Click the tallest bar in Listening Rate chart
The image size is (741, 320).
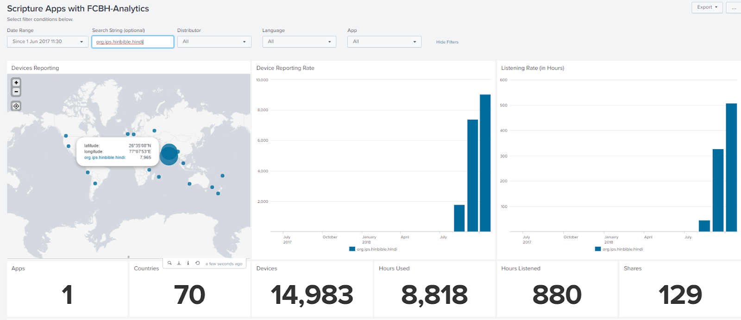731,168
